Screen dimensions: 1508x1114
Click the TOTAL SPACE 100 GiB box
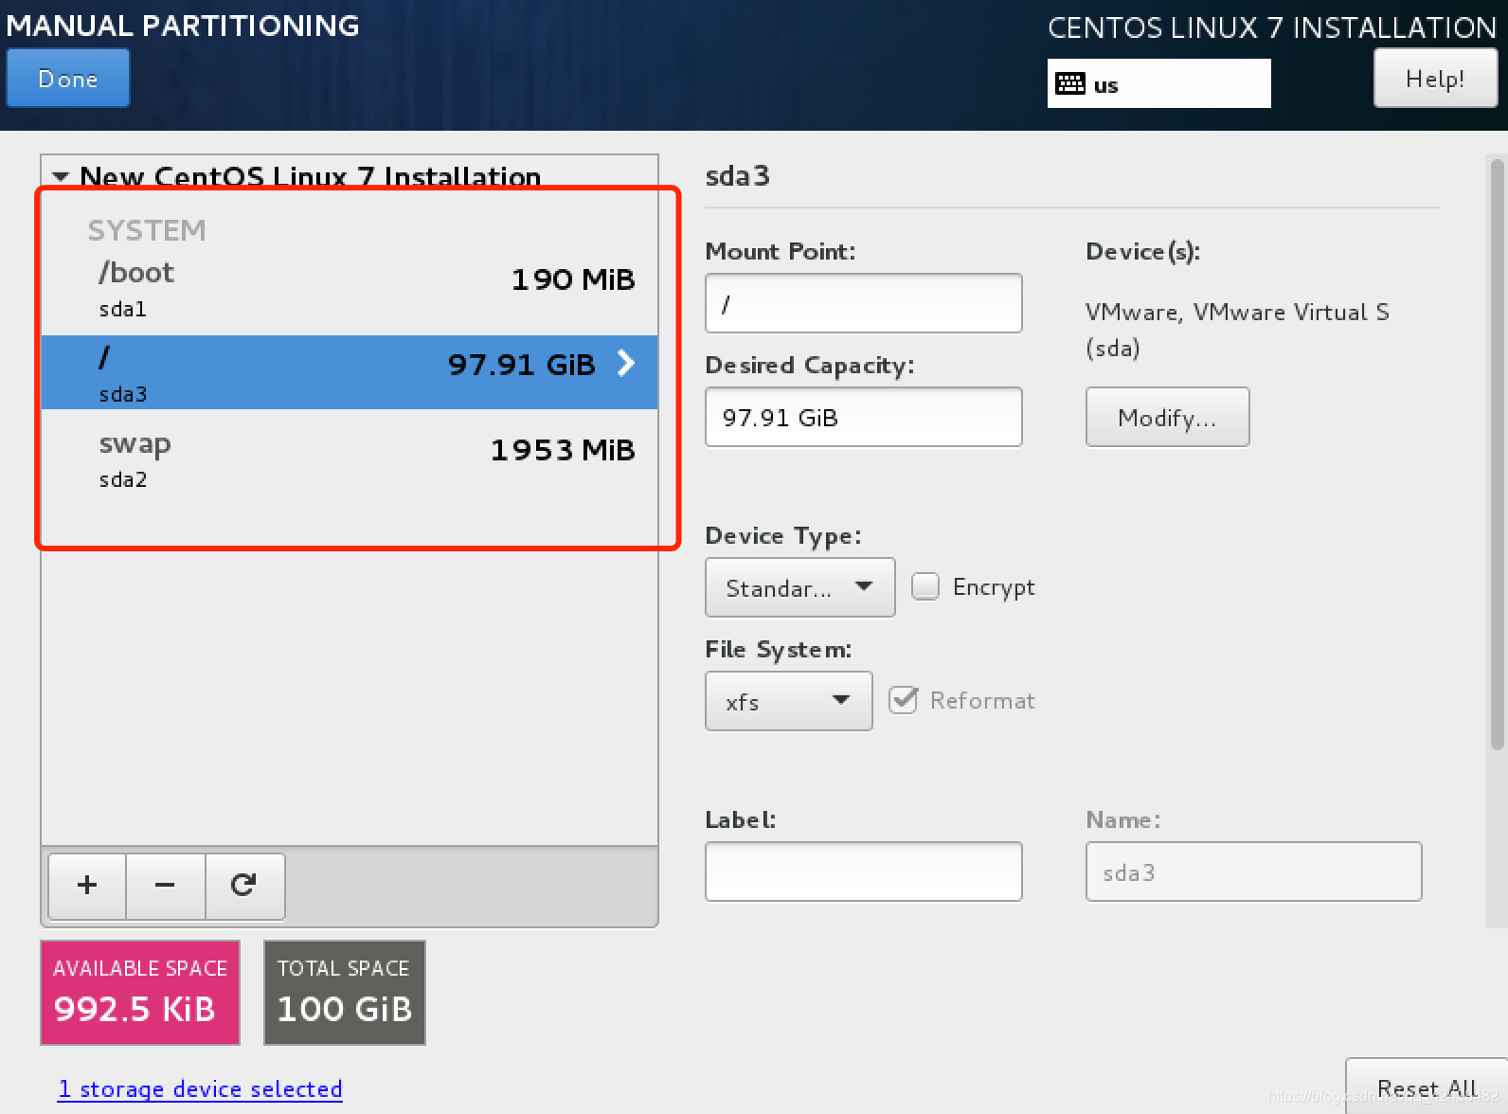coord(345,993)
